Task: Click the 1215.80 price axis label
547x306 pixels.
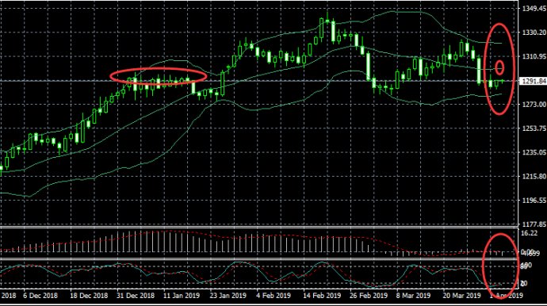Action: (x=534, y=177)
